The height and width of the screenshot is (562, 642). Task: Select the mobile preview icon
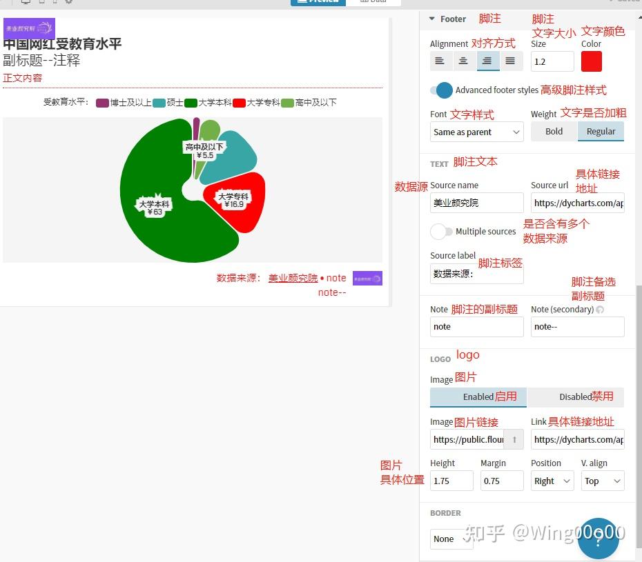click(x=55, y=3)
